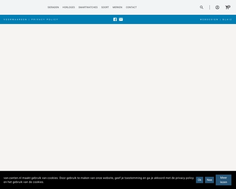Expand the MERKEN navigation item
236x189 pixels.
point(118,7)
